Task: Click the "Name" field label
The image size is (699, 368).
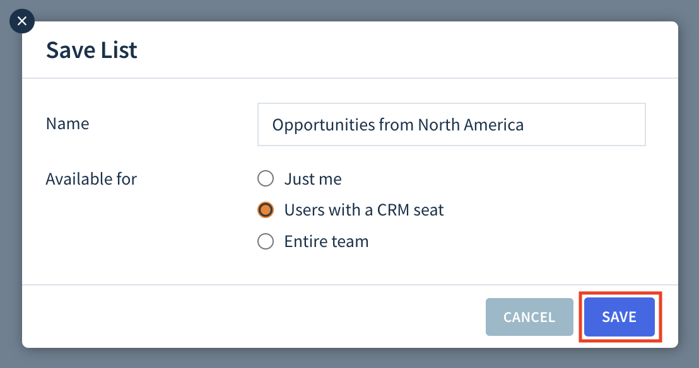Action: pos(68,124)
